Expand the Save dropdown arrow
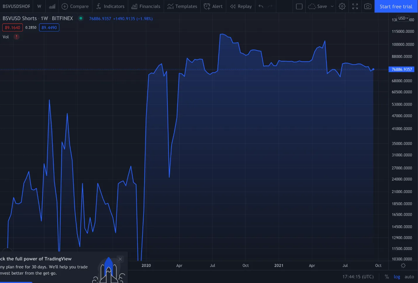 pyautogui.click(x=332, y=6)
